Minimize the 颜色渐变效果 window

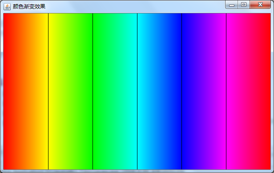pos(232,5)
